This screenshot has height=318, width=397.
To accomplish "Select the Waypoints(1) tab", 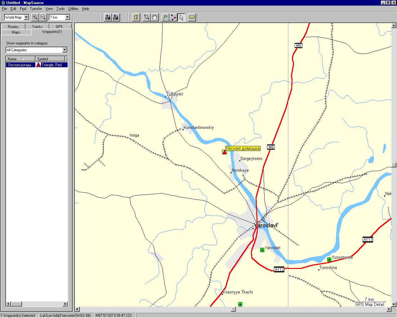I will (x=52, y=32).
